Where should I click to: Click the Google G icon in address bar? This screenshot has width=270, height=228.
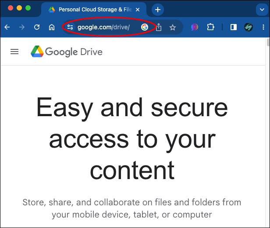coord(145,27)
